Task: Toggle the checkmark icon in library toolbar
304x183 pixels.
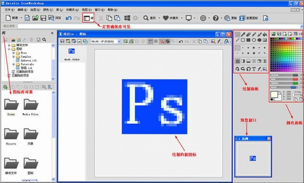Action: click(x=39, y=39)
